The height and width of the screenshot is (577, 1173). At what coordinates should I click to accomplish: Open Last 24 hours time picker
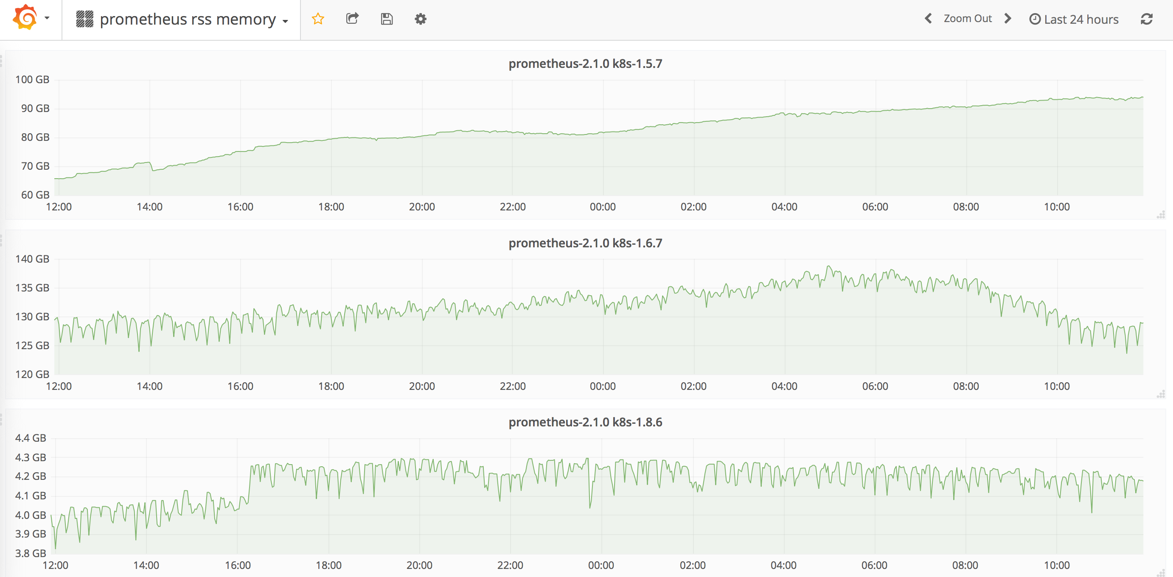[x=1074, y=19]
